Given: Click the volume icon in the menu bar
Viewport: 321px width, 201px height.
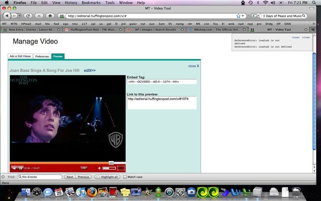Looking at the screenshot, I should [273, 3].
